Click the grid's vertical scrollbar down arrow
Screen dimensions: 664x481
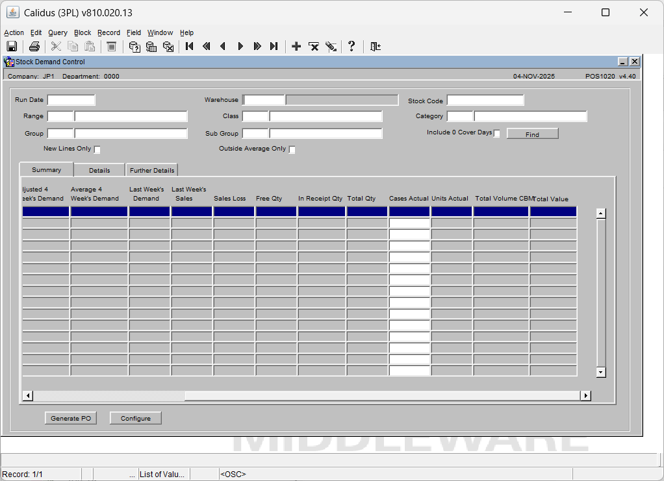tap(601, 372)
